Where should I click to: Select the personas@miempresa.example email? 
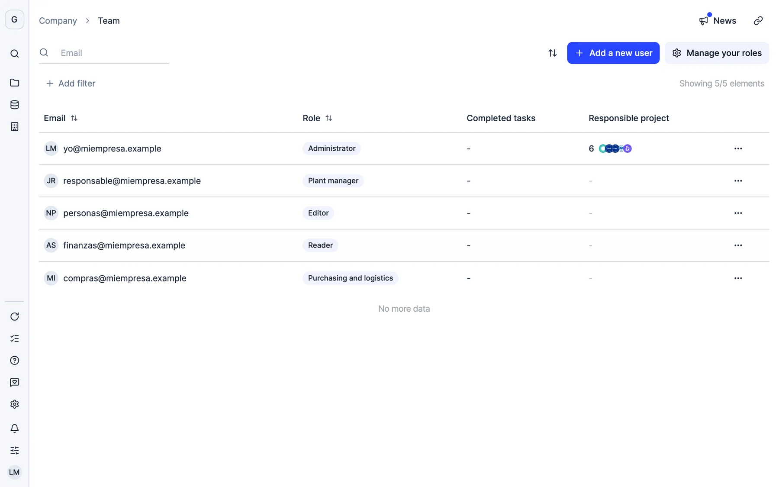coord(126,213)
